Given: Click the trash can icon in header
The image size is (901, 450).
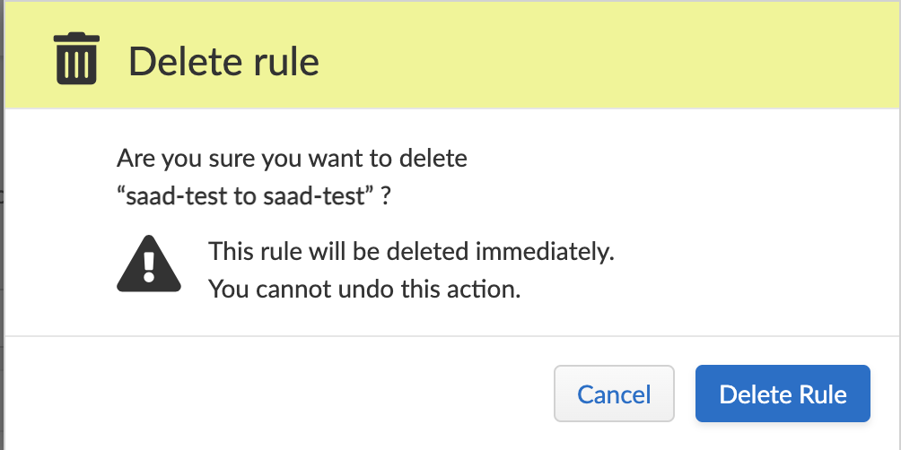Looking at the screenshot, I should point(77,59).
